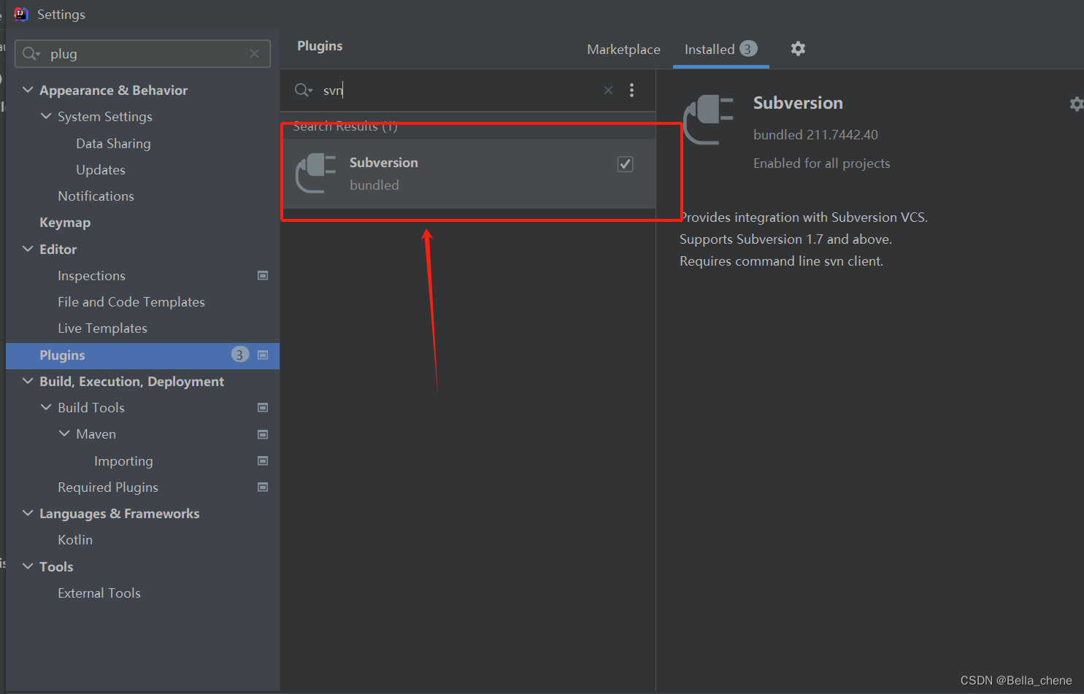Click the settings search magnifier icon
This screenshot has height=694, width=1084.
tap(31, 54)
